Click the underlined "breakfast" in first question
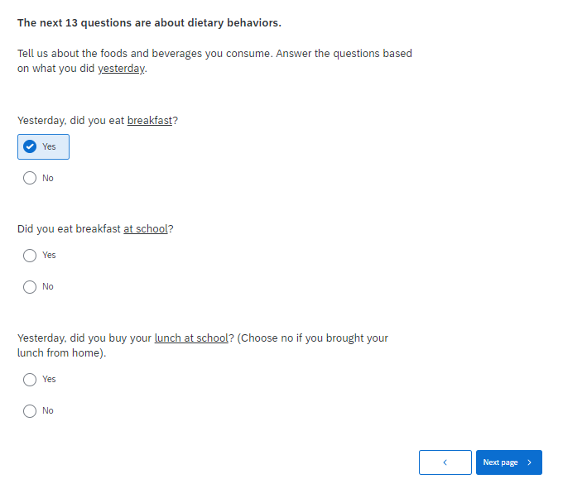 [150, 120]
